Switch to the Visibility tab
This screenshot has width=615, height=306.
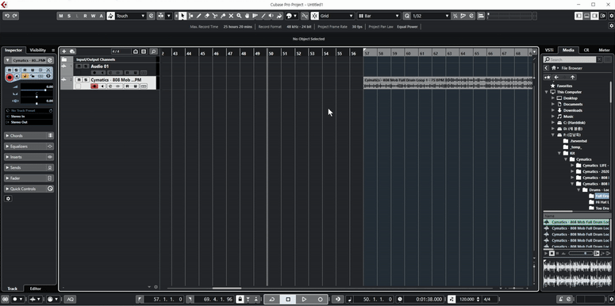click(37, 50)
